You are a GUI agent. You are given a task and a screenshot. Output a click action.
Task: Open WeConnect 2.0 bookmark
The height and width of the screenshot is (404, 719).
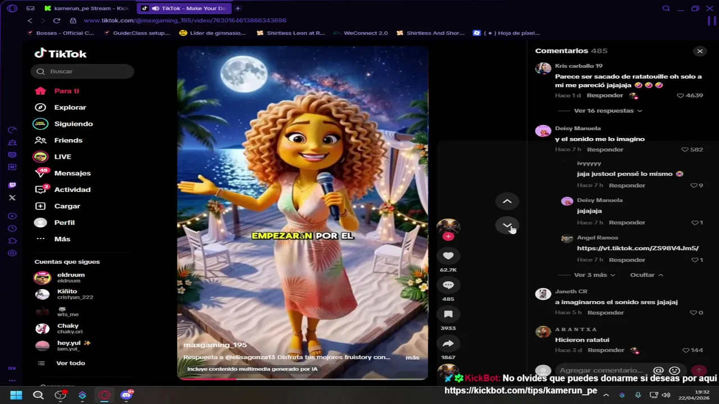[360, 33]
